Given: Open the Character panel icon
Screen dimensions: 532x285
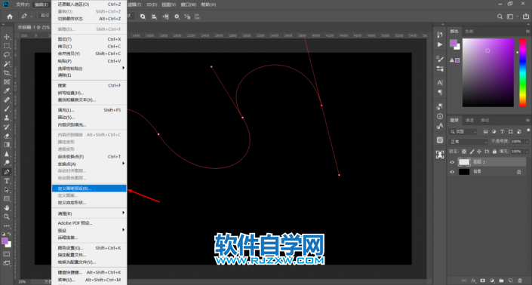Looking at the screenshot, I should coord(440,82).
